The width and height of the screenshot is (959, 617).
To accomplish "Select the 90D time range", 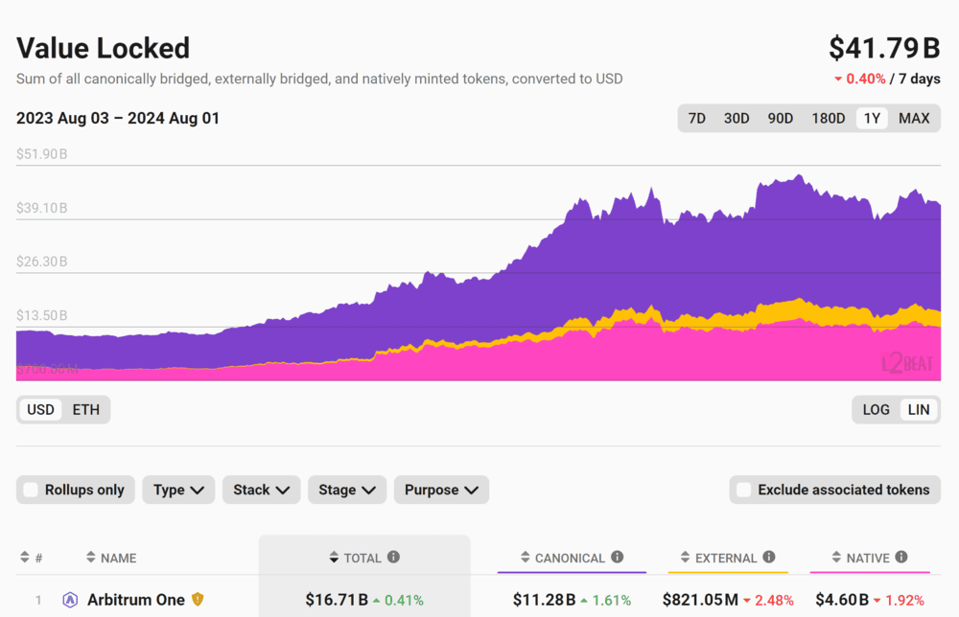I will click(x=781, y=119).
